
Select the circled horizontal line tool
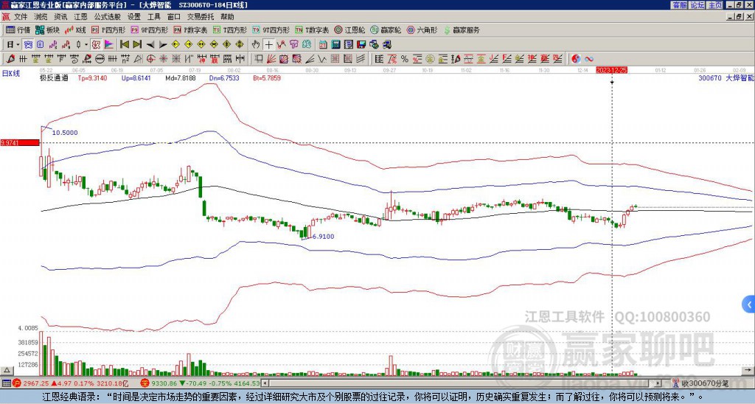100,59
